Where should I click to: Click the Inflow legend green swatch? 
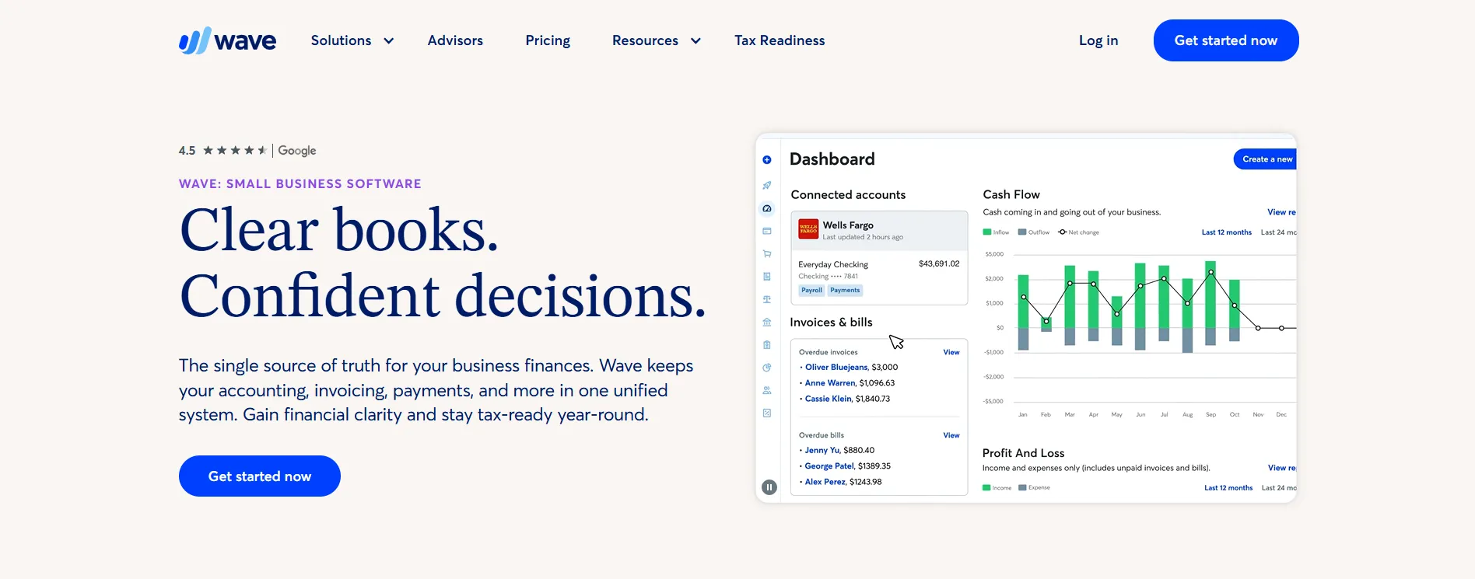[986, 232]
